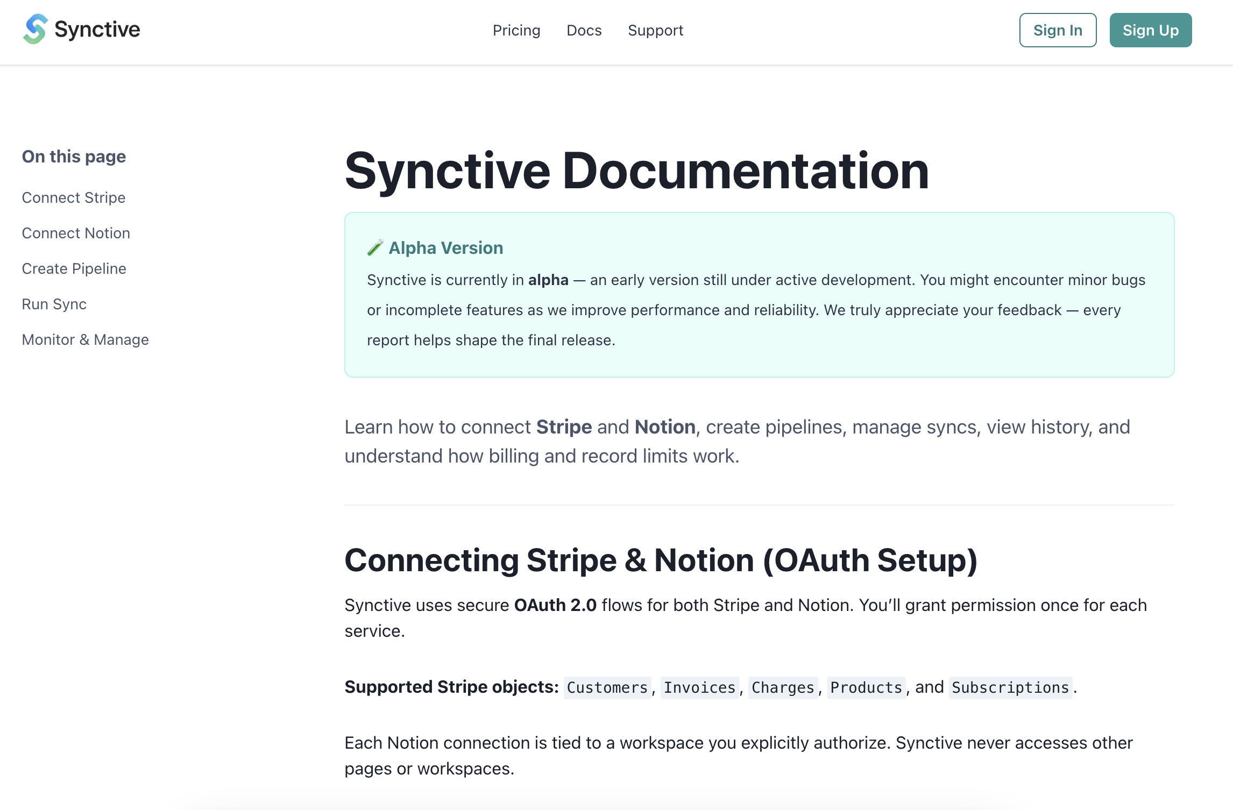Screen dimensions: 1233x810
Task: Click the Connecting Stripe & Notion heading
Action: click(x=662, y=560)
